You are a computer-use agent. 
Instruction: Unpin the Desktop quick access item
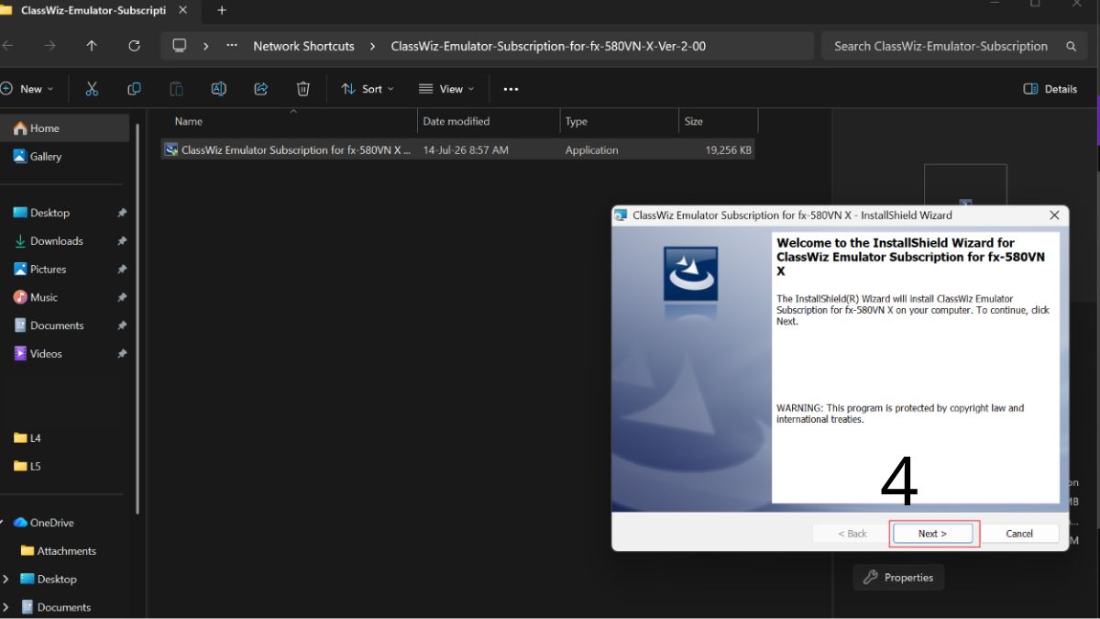[122, 213]
